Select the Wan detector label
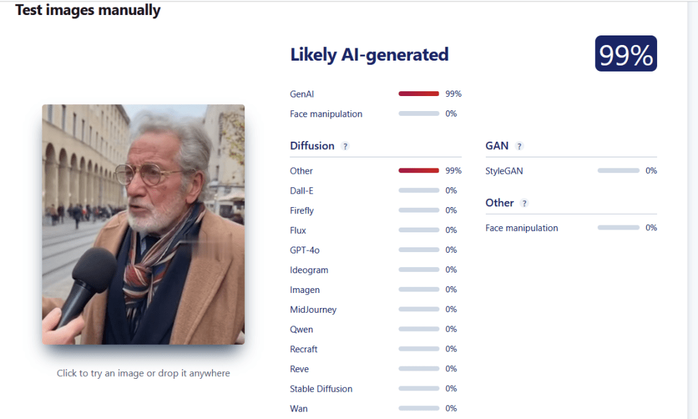Image resolution: width=698 pixels, height=419 pixels. [298, 408]
